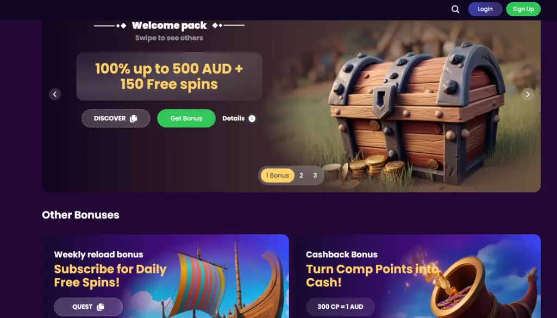The height and width of the screenshot is (318, 557).
Task: Click the Welcome pack heading
Action: pos(169,26)
